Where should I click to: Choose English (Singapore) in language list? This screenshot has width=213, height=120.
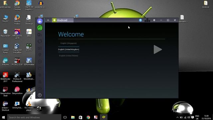click(69, 43)
